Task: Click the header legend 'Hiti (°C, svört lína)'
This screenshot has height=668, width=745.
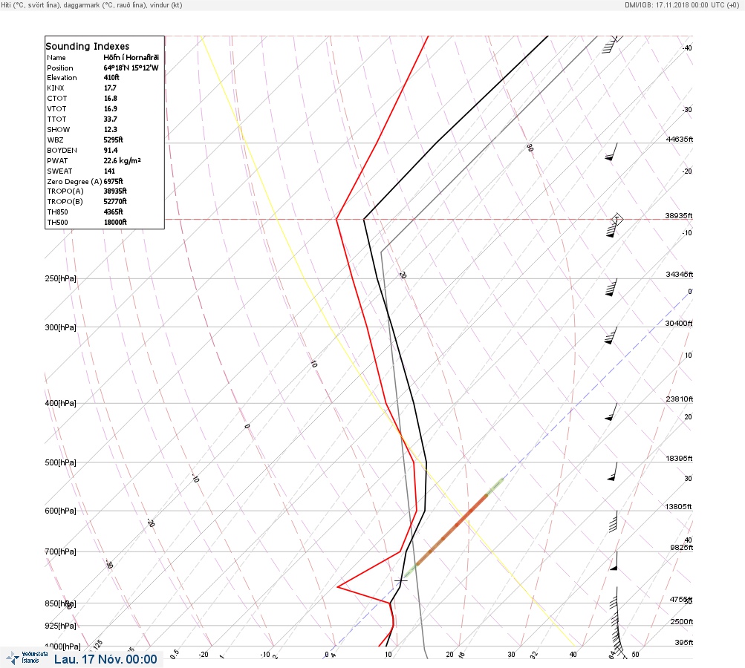Action: pos(31,4)
